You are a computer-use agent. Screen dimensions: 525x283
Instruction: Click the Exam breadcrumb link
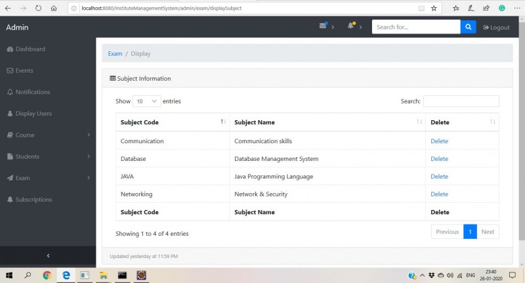(x=115, y=54)
